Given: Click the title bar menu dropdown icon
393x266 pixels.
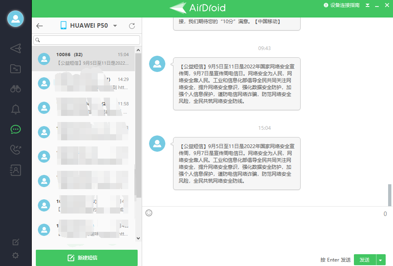Looking at the screenshot, I should [x=367, y=5].
